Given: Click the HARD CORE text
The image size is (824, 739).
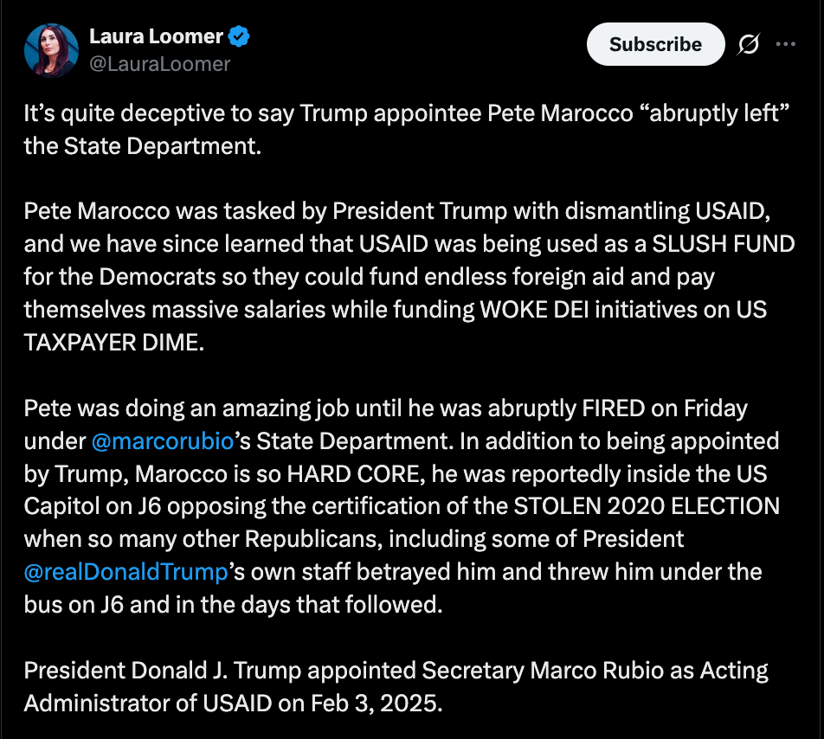Looking at the screenshot, I should (370, 473).
